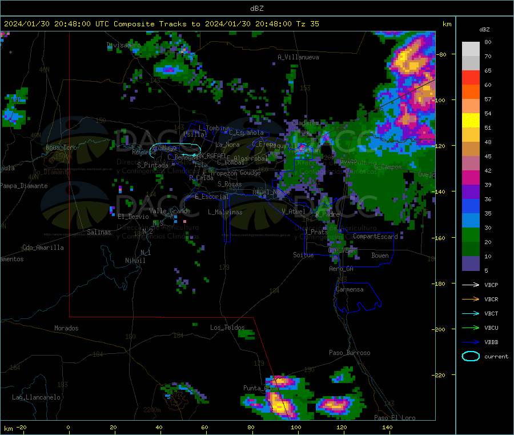The height and width of the screenshot is (435, 514).
Task: Click the E_Escorial map label
Action: (x=211, y=197)
